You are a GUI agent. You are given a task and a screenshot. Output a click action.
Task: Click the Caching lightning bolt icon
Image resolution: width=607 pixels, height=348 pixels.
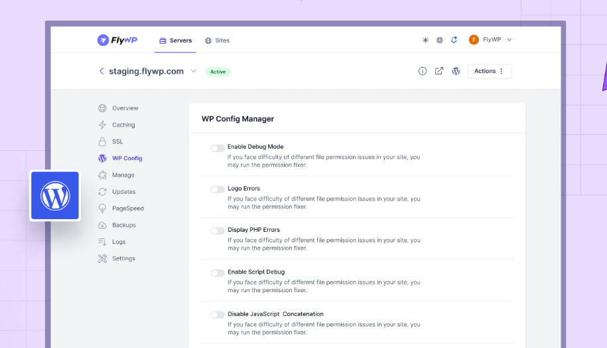tap(102, 125)
